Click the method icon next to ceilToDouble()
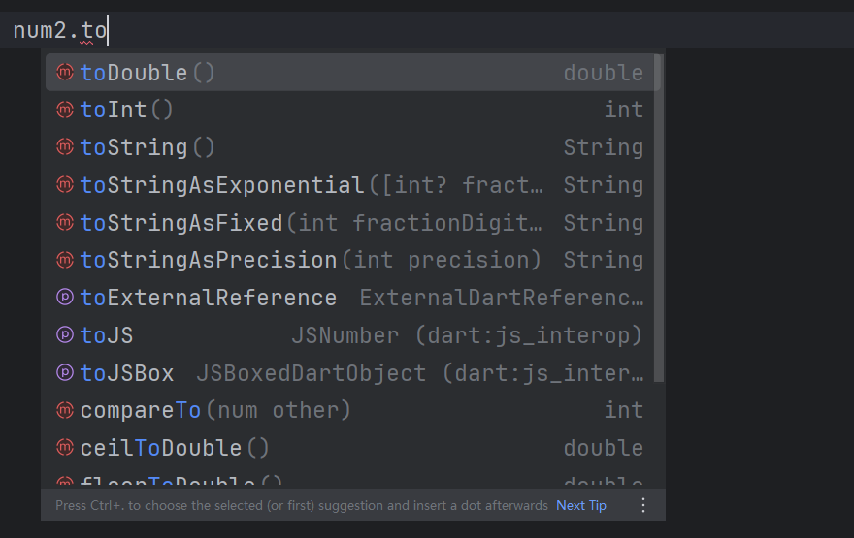 coord(65,448)
